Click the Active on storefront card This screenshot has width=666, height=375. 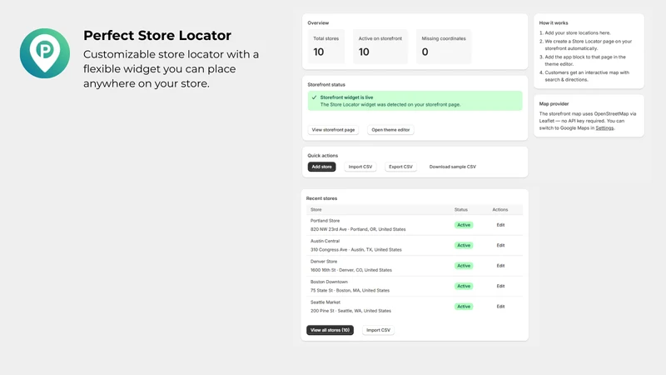pyautogui.click(x=380, y=47)
